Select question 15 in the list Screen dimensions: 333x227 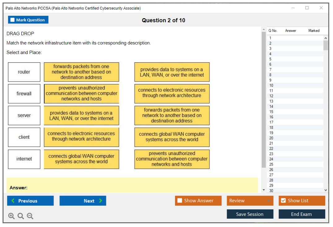(x=271, y=112)
